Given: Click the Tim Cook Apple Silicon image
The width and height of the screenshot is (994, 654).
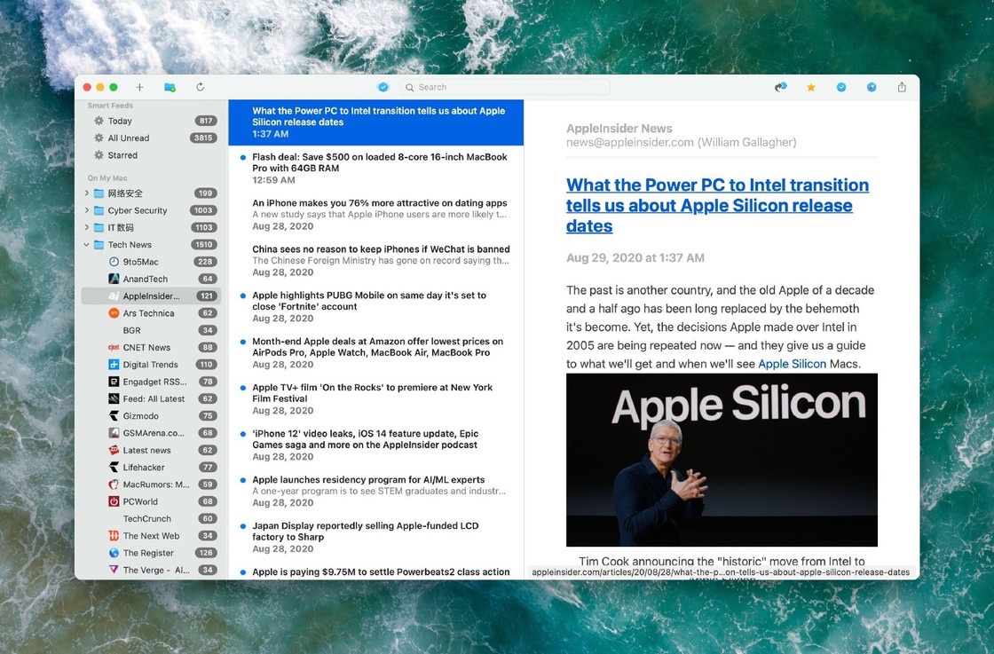Looking at the screenshot, I should click(722, 460).
